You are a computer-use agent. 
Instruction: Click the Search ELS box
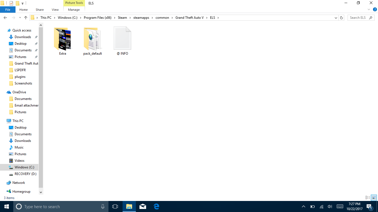click(x=361, y=18)
